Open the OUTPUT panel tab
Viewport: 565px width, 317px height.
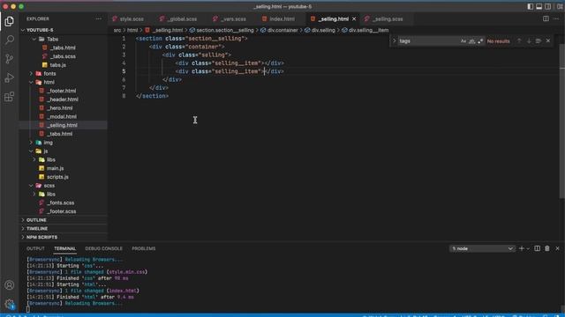tap(35, 248)
